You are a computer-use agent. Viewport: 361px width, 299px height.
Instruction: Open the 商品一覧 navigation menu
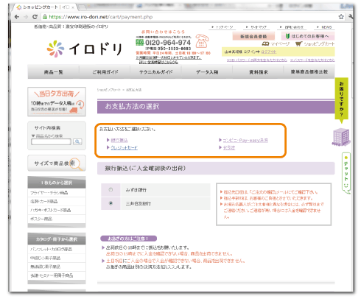(x=53, y=72)
